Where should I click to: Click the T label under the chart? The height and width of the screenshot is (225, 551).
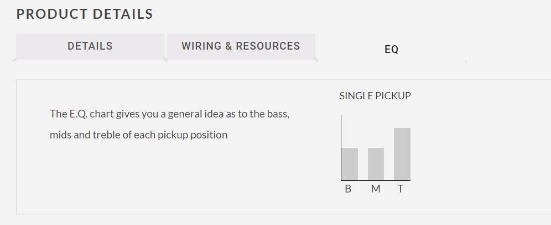coord(400,189)
